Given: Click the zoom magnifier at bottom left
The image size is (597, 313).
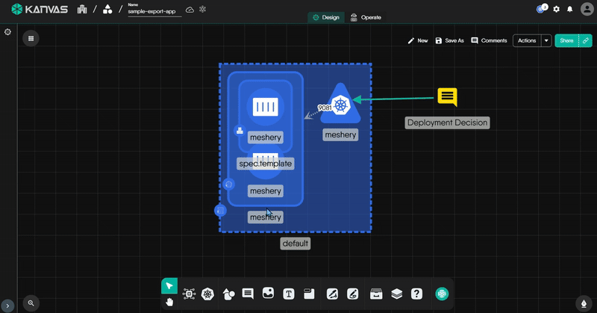Looking at the screenshot, I should tap(31, 303).
